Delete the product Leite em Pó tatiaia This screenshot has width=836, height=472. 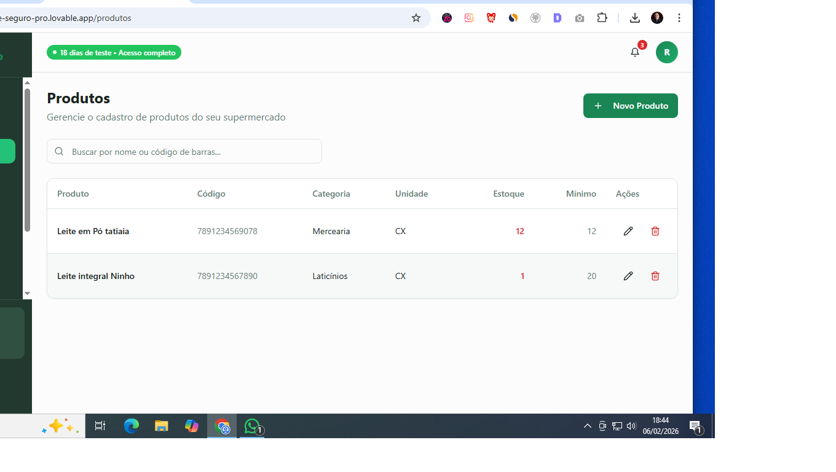point(655,230)
